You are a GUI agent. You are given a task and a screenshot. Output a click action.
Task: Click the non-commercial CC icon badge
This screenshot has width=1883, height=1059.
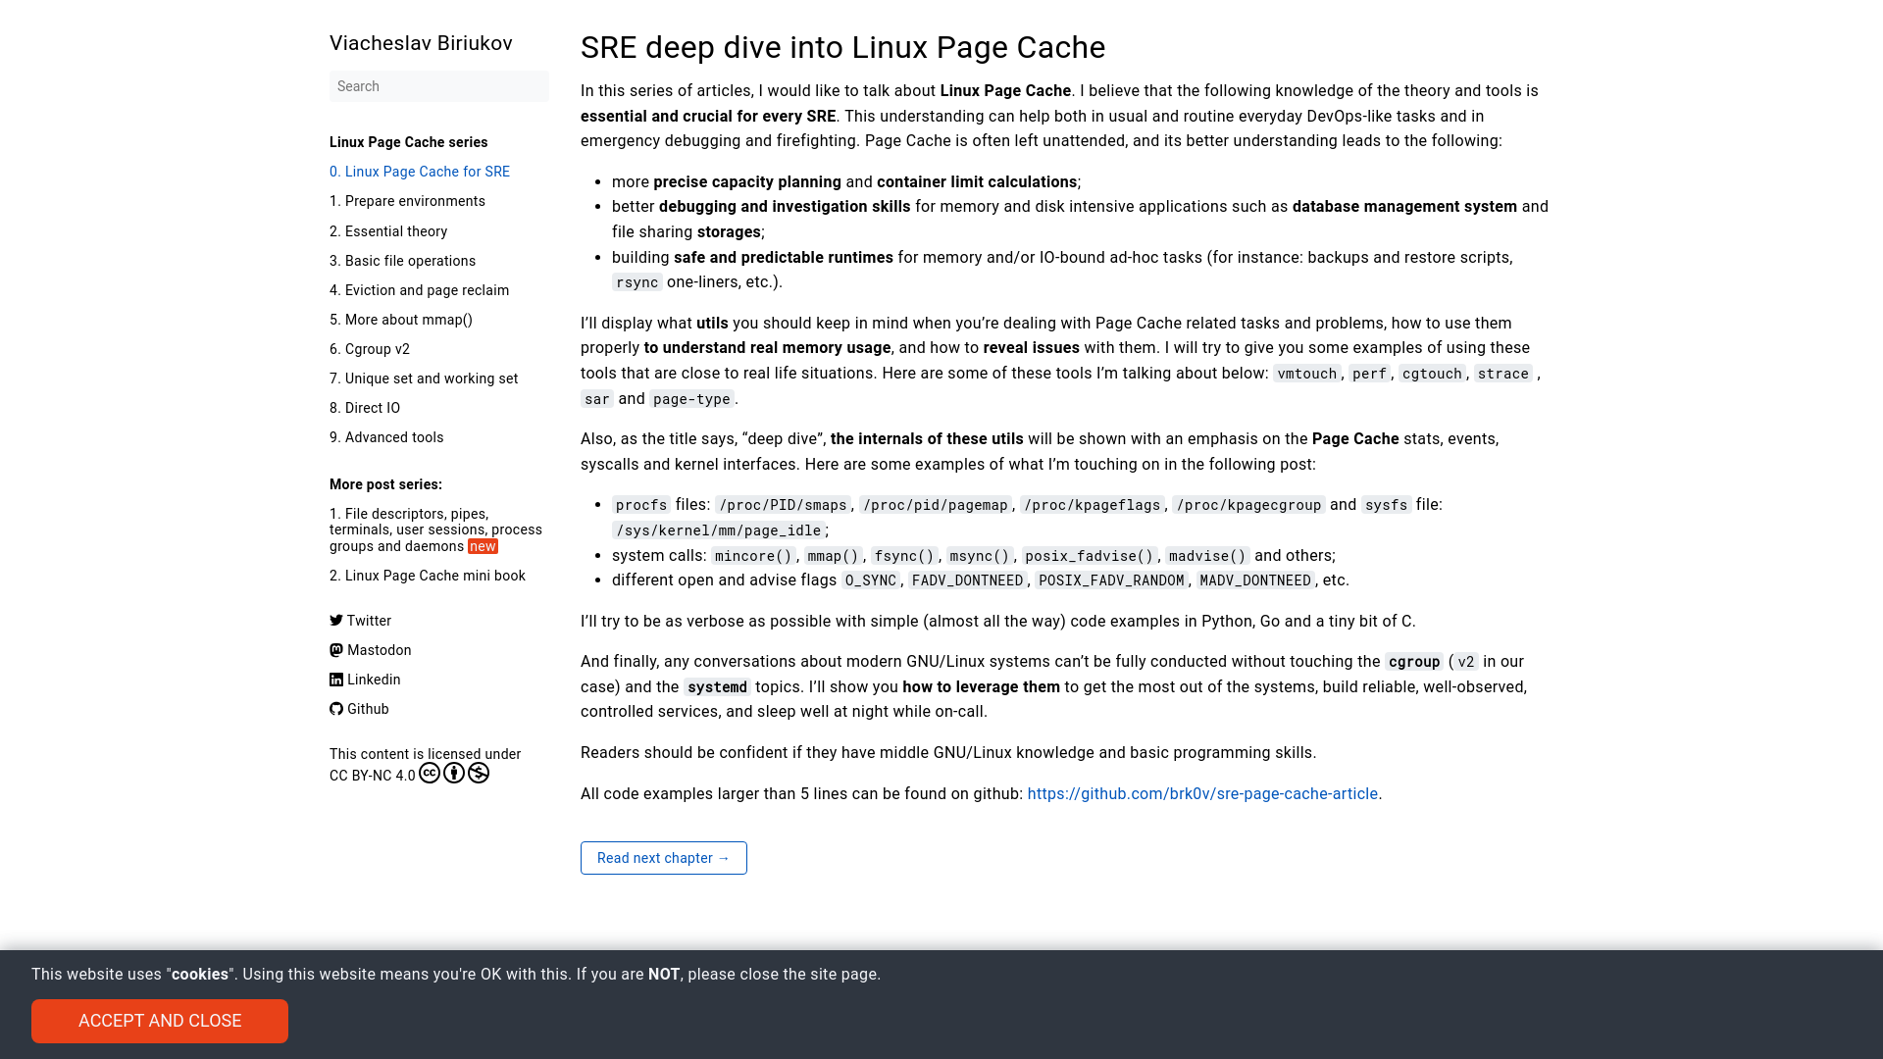point(479,772)
